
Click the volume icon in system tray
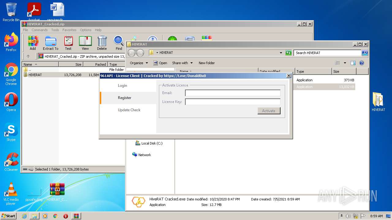[348, 216]
